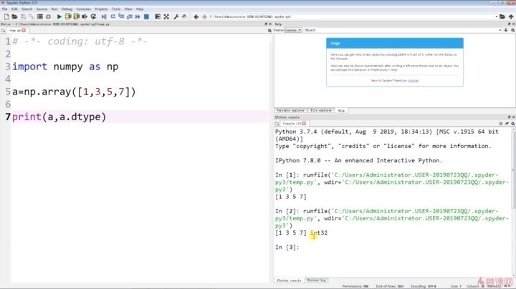Go forward to next cursor position
Viewport: 516px width, 289px height.
coord(204,16)
